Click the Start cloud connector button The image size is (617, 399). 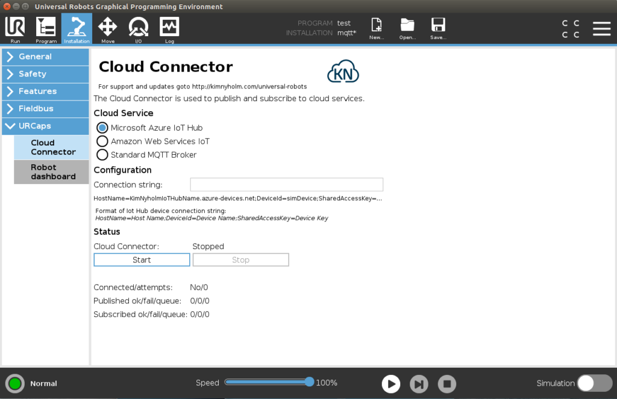[x=142, y=260]
